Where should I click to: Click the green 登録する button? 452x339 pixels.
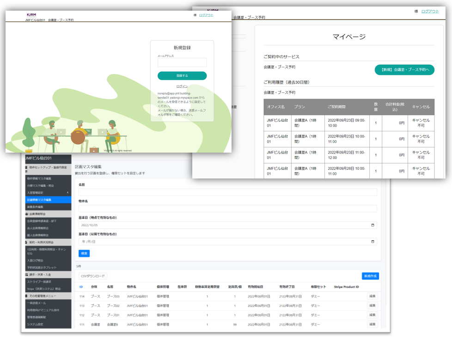tap(182, 75)
